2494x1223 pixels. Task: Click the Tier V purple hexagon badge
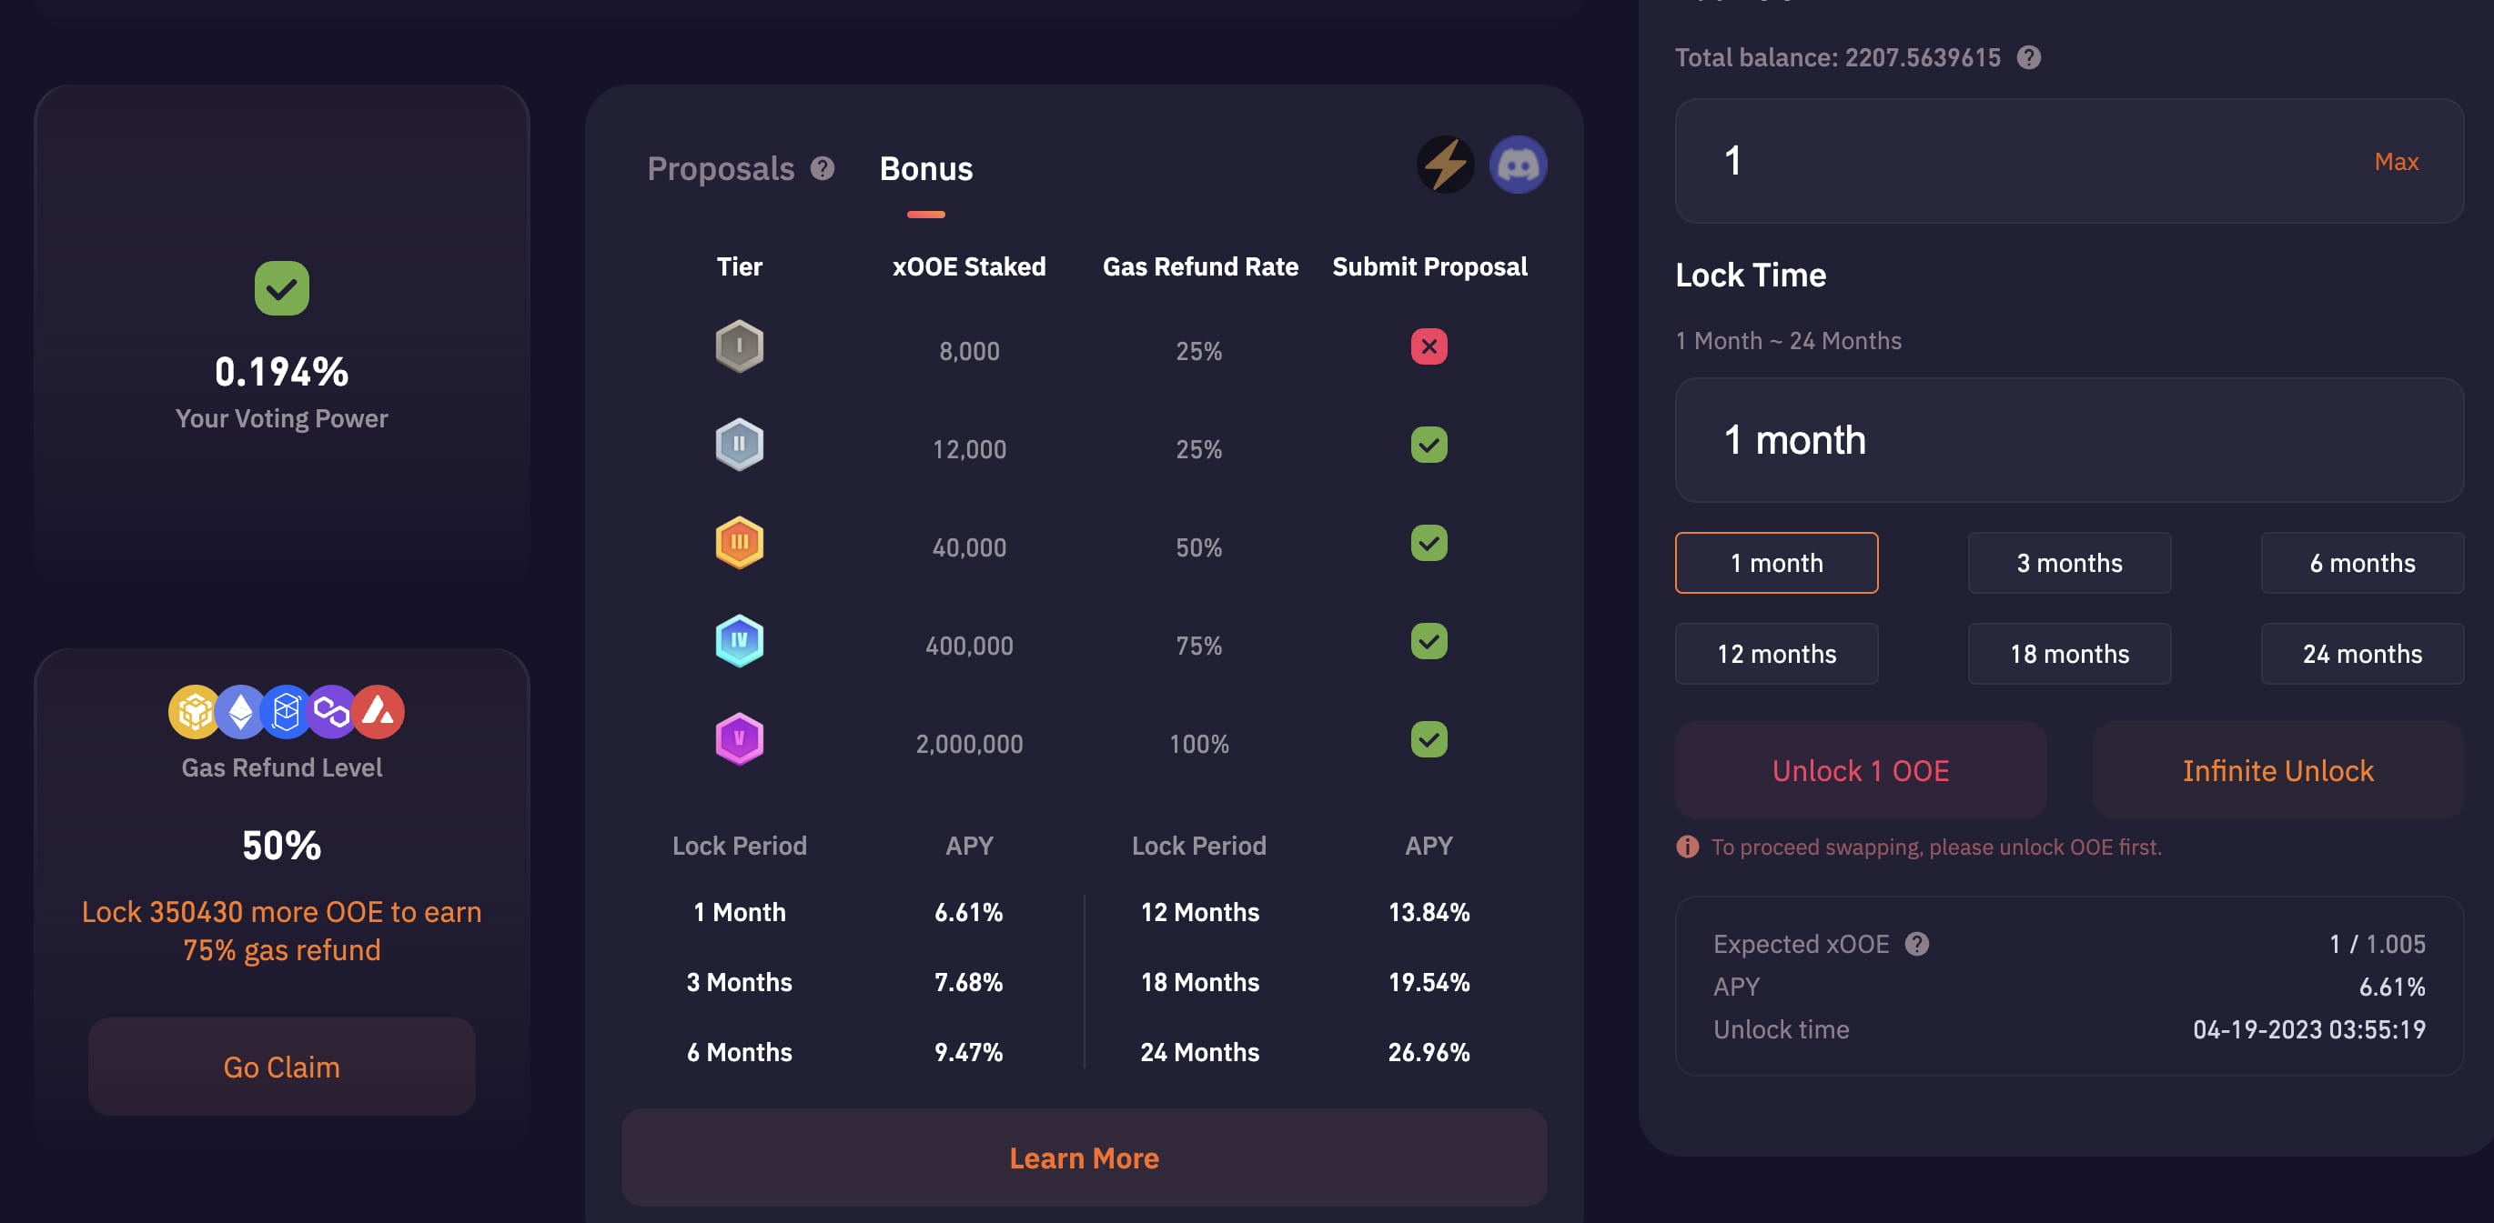(x=739, y=739)
